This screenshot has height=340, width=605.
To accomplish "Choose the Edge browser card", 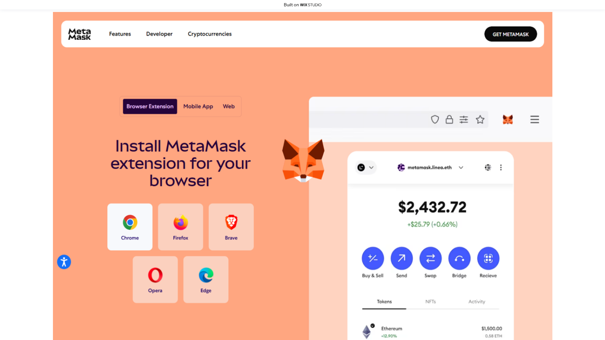I will tap(206, 280).
